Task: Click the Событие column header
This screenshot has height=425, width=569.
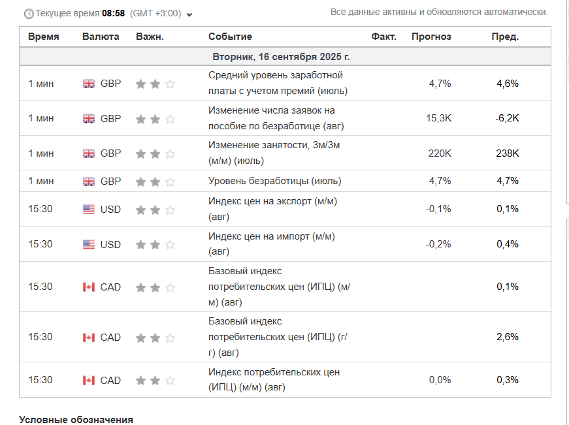Action: (x=230, y=37)
